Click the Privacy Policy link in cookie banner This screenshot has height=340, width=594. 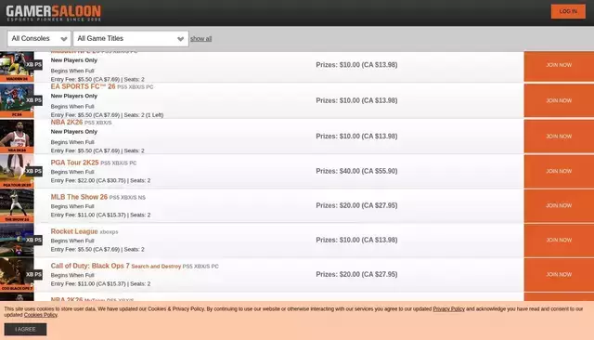pyautogui.click(x=448, y=309)
